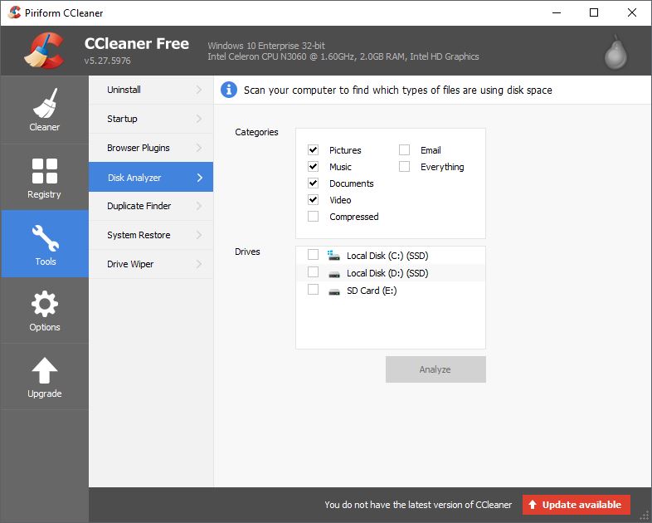This screenshot has width=652, height=523.
Task: Click the Update available button
Action: [x=577, y=505]
